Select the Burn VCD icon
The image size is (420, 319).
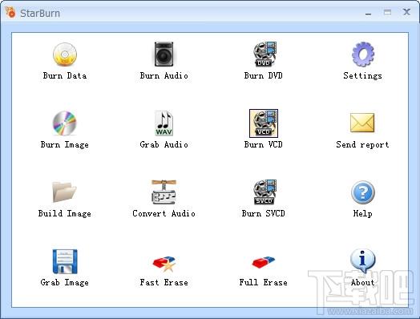(264, 123)
